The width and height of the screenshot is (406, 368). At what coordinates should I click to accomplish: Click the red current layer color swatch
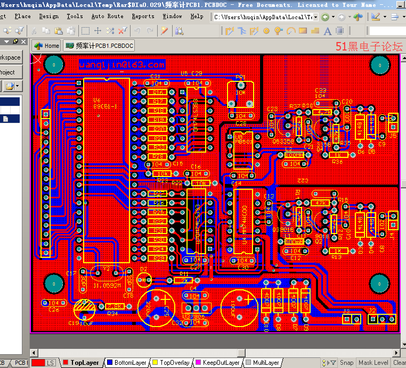[x=38, y=363]
